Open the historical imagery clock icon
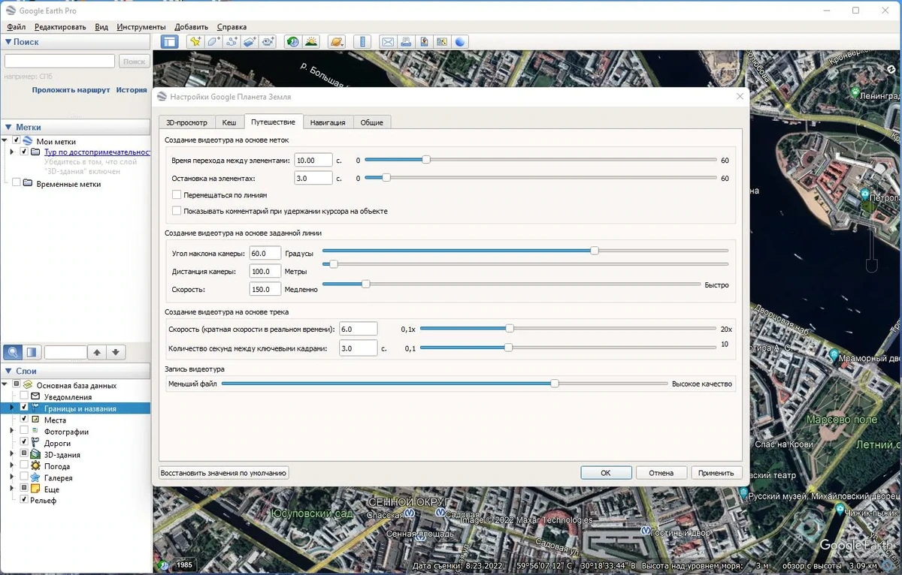902x575 pixels. [x=292, y=42]
